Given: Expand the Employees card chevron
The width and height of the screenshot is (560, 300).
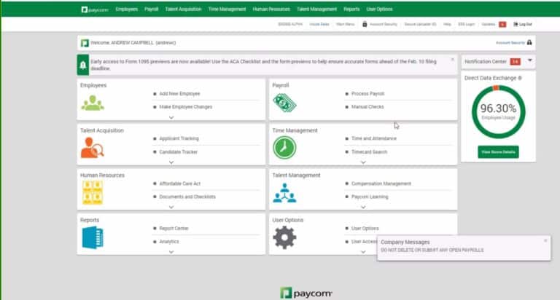Looking at the screenshot, I should [x=171, y=117].
